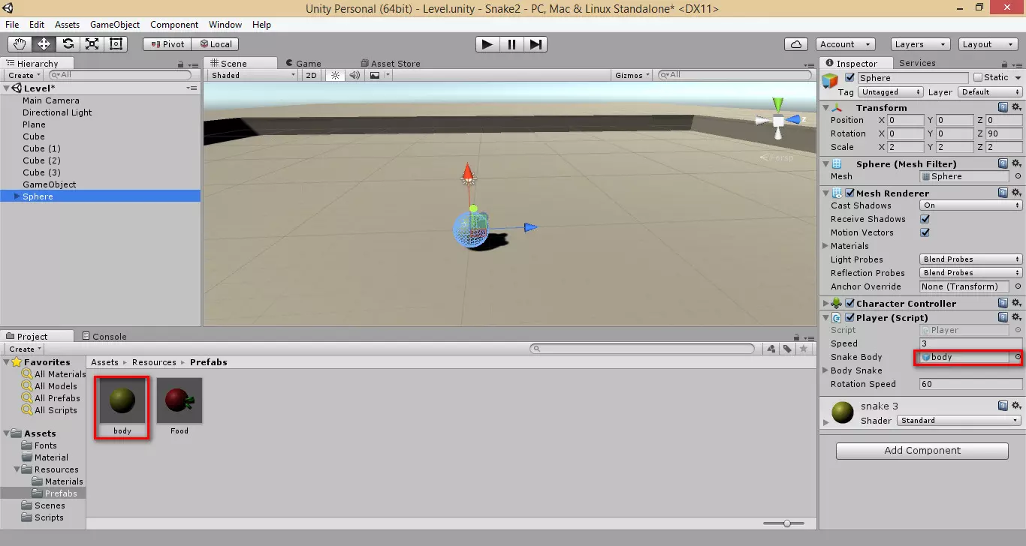Screen dimensions: 1026x546
Task: Select the Rotate tool
Action: (x=68, y=44)
